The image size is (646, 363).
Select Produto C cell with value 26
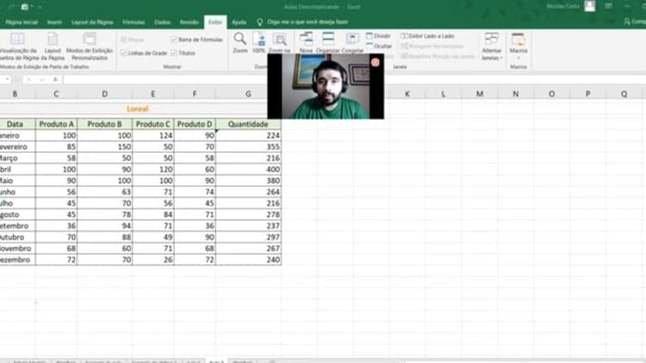click(x=152, y=260)
